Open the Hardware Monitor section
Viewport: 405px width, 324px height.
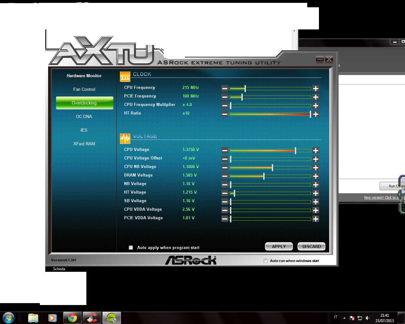[84, 76]
